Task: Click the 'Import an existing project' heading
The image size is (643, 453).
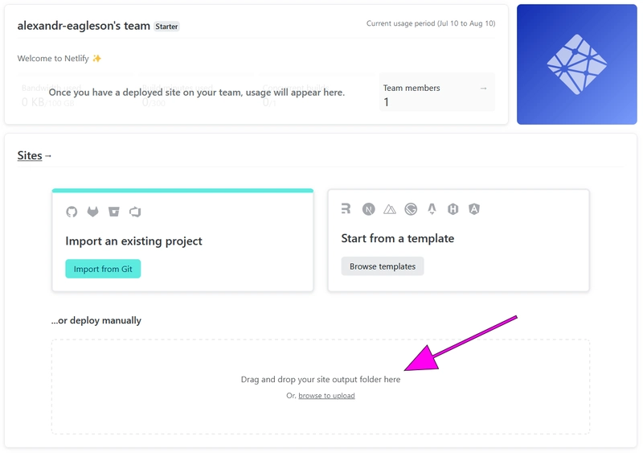Action: [133, 241]
